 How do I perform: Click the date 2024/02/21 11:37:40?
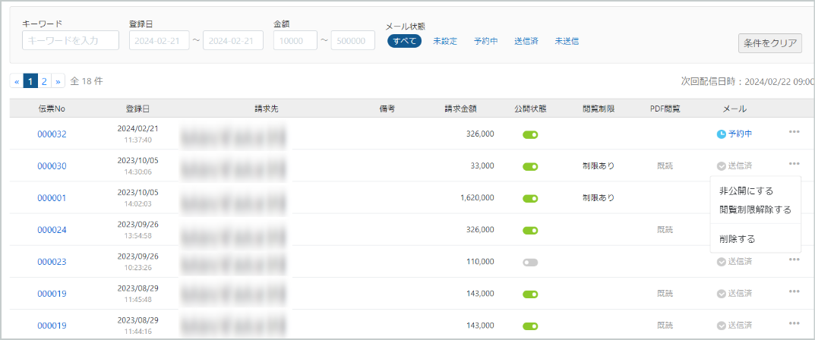coord(137,134)
